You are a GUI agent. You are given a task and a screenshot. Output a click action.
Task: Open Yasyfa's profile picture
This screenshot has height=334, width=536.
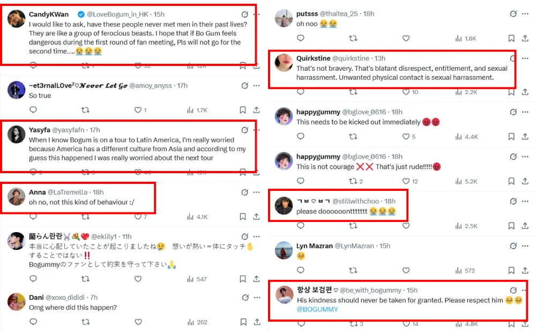click(16, 135)
